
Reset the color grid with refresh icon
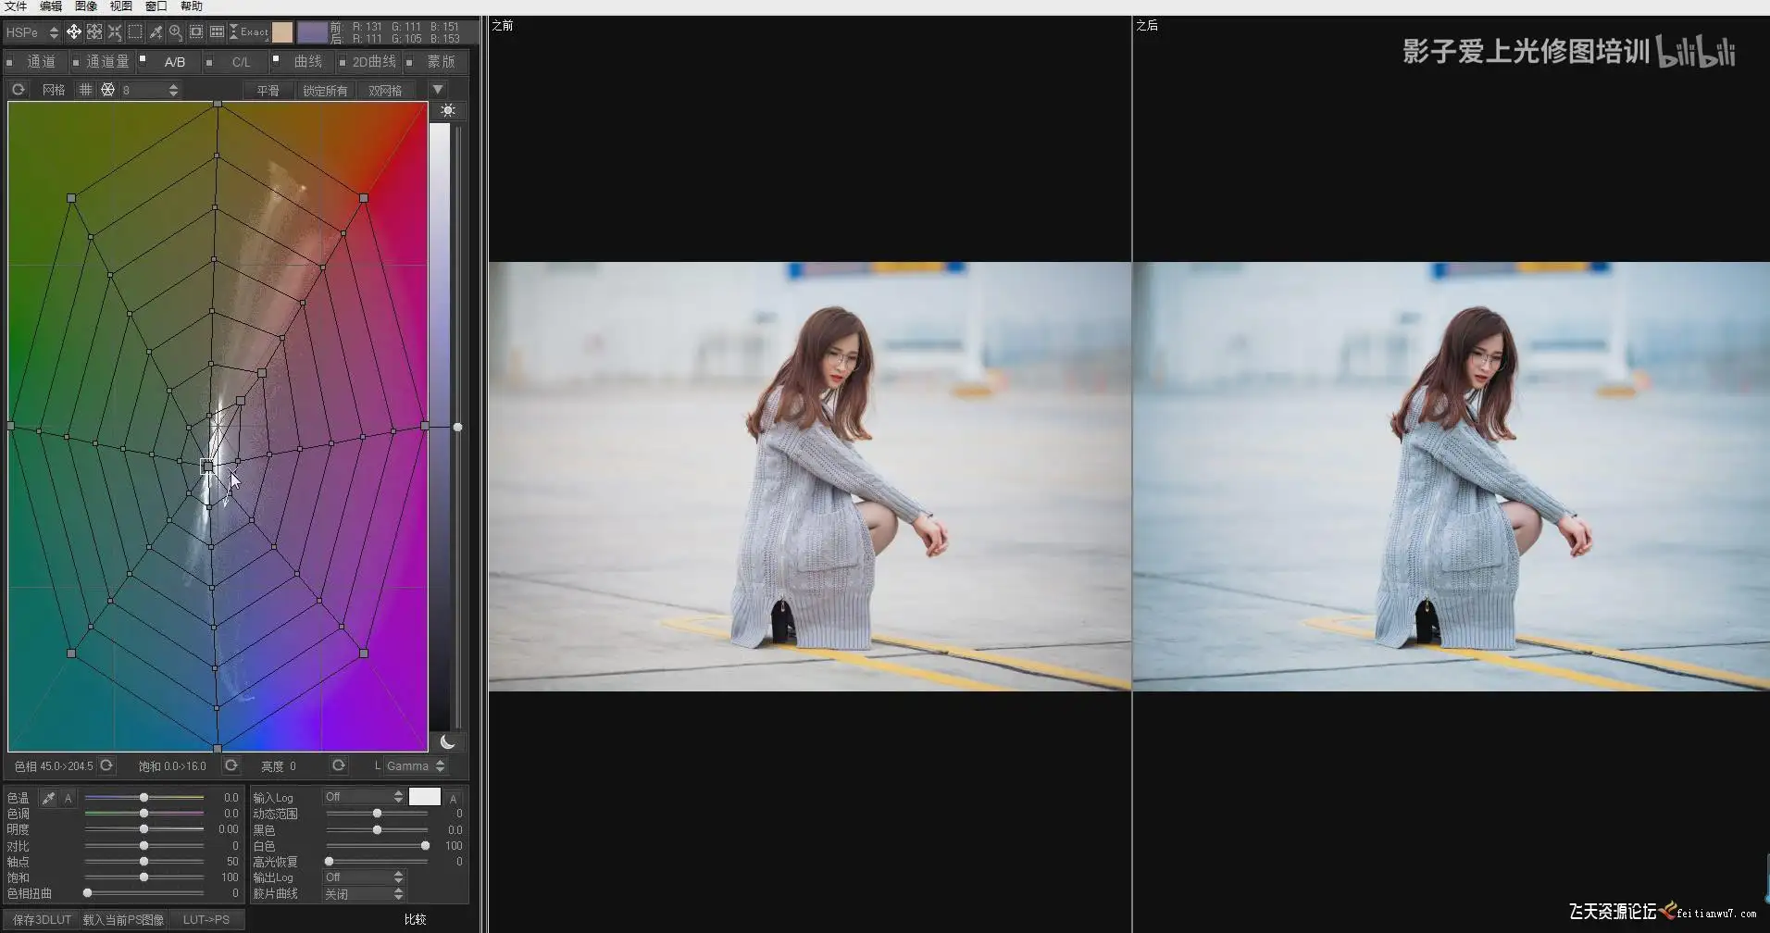[18, 90]
